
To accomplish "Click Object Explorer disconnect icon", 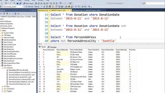I will tap(7, 14).
